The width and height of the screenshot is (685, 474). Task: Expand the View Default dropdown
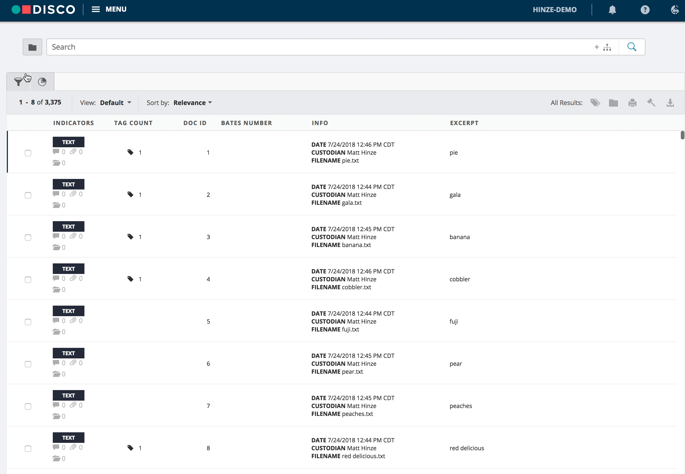pos(116,103)
